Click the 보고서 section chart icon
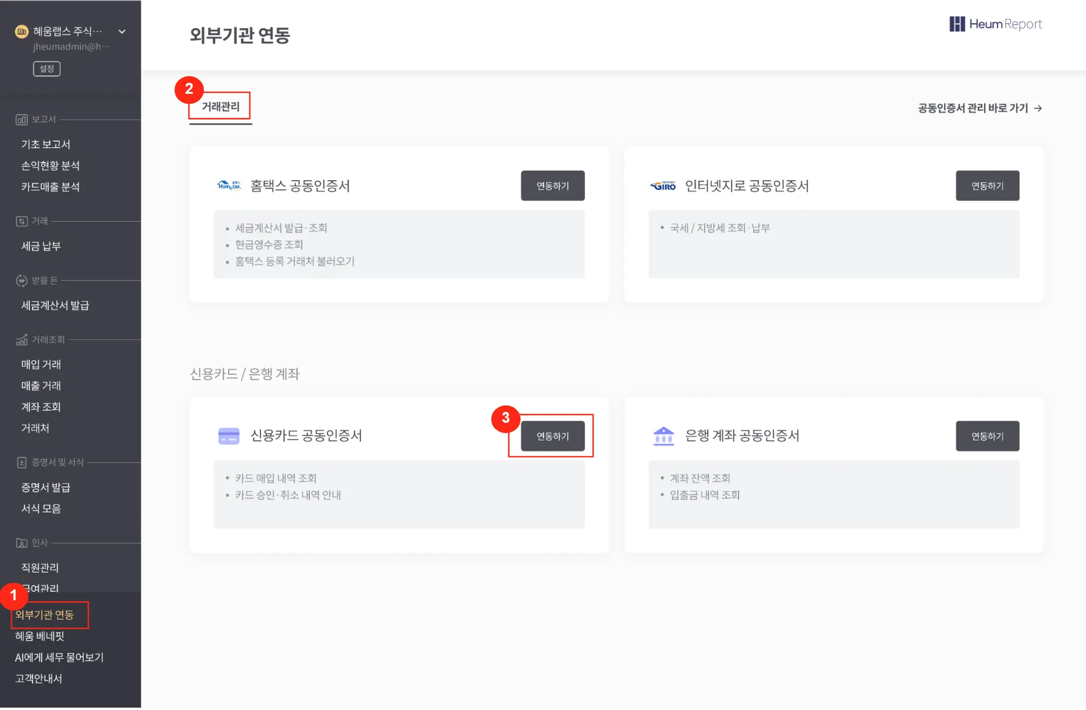Image resolution: width=1086 pixels, height=710 pixels. 21,119
